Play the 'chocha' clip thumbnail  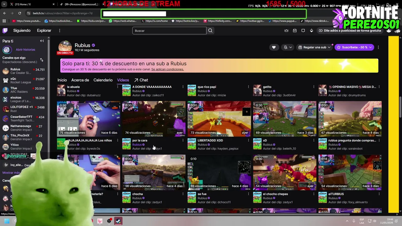coord(154,172)
